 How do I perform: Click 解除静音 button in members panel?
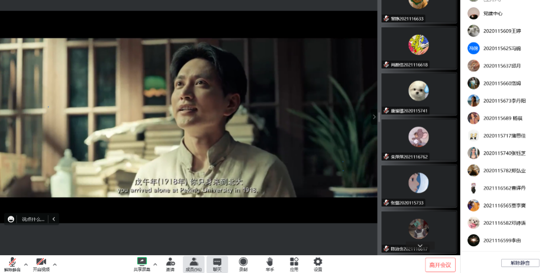tap(520, 263)
